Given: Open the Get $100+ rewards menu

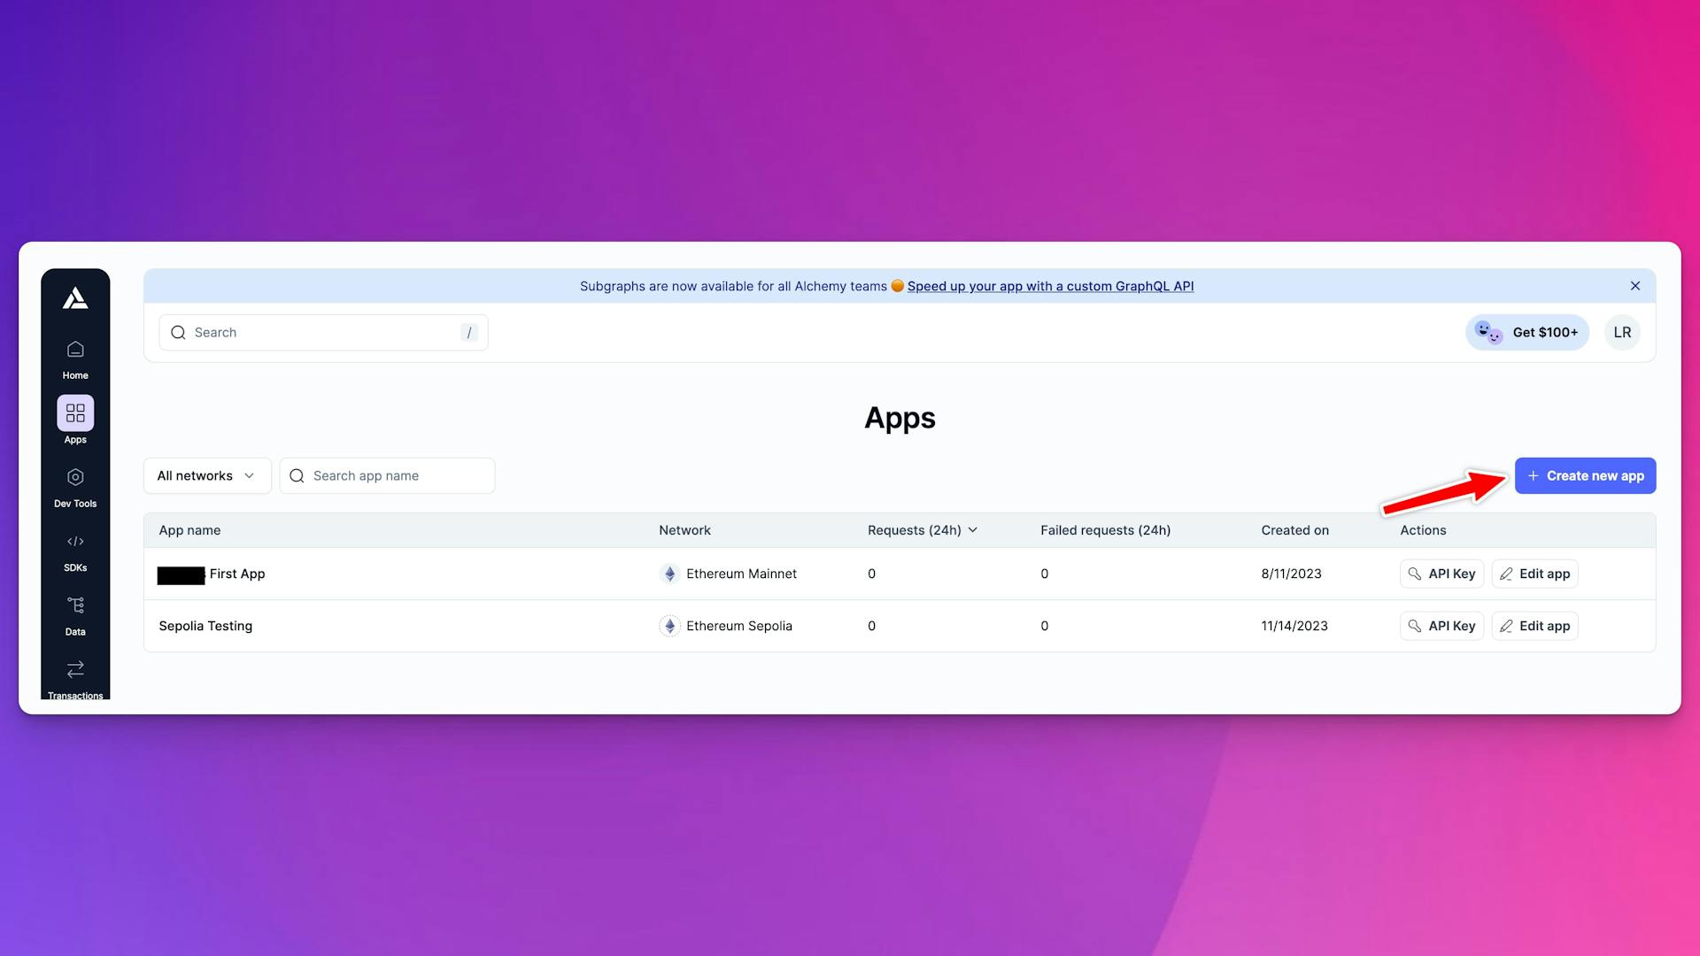Looking at the screenshot, I should coord(1527,332).
